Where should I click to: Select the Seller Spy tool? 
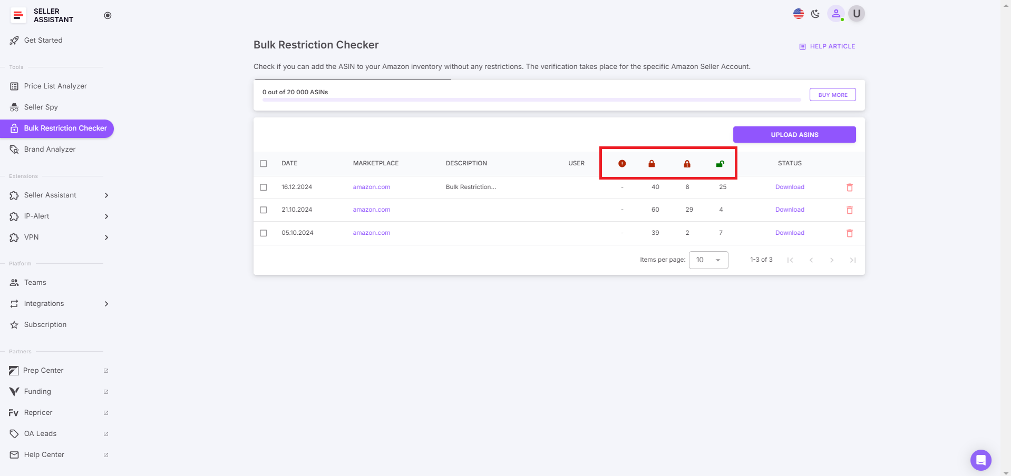[41, 107]
